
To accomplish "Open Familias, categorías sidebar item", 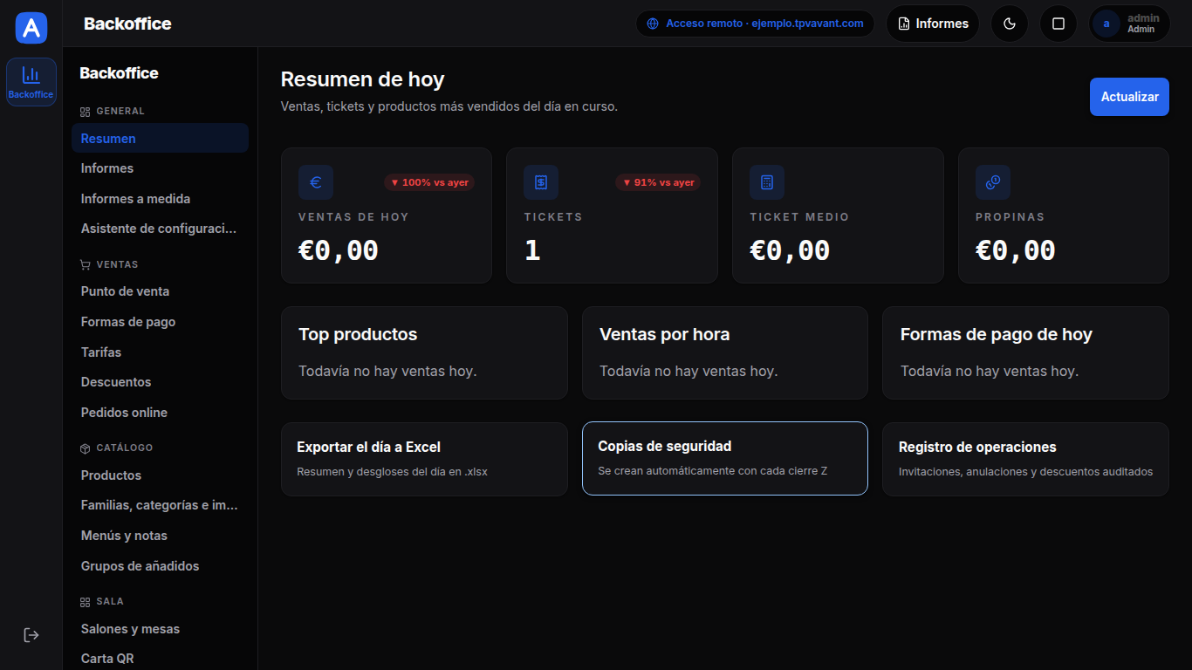I will coord(161,505).
